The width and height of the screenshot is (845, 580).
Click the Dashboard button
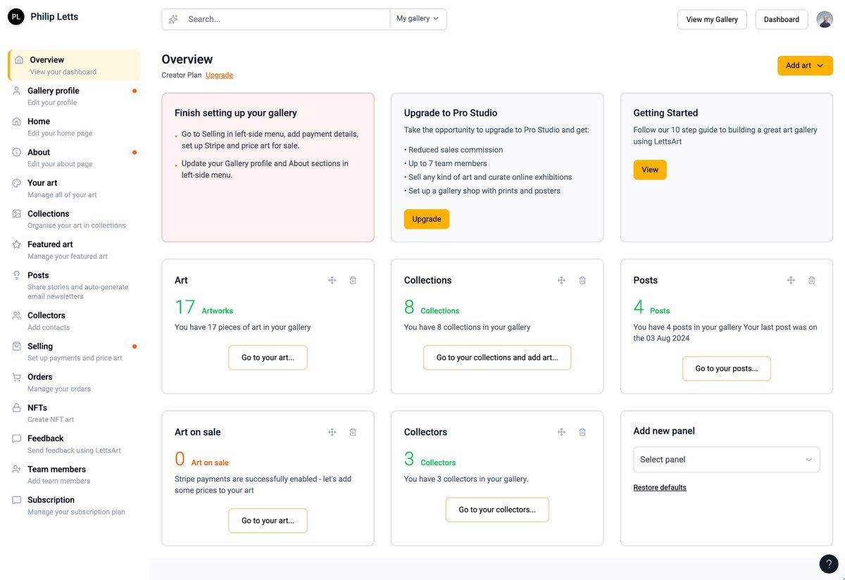click(x=781, y=19)
